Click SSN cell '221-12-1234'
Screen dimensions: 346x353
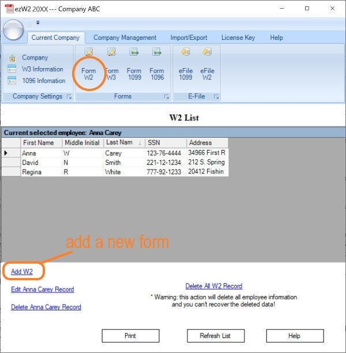point(166,162)
